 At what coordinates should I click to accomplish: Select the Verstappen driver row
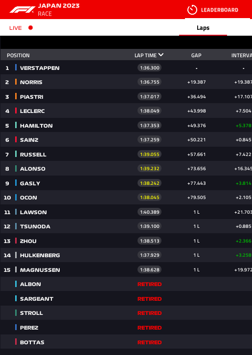click(126, 67)
